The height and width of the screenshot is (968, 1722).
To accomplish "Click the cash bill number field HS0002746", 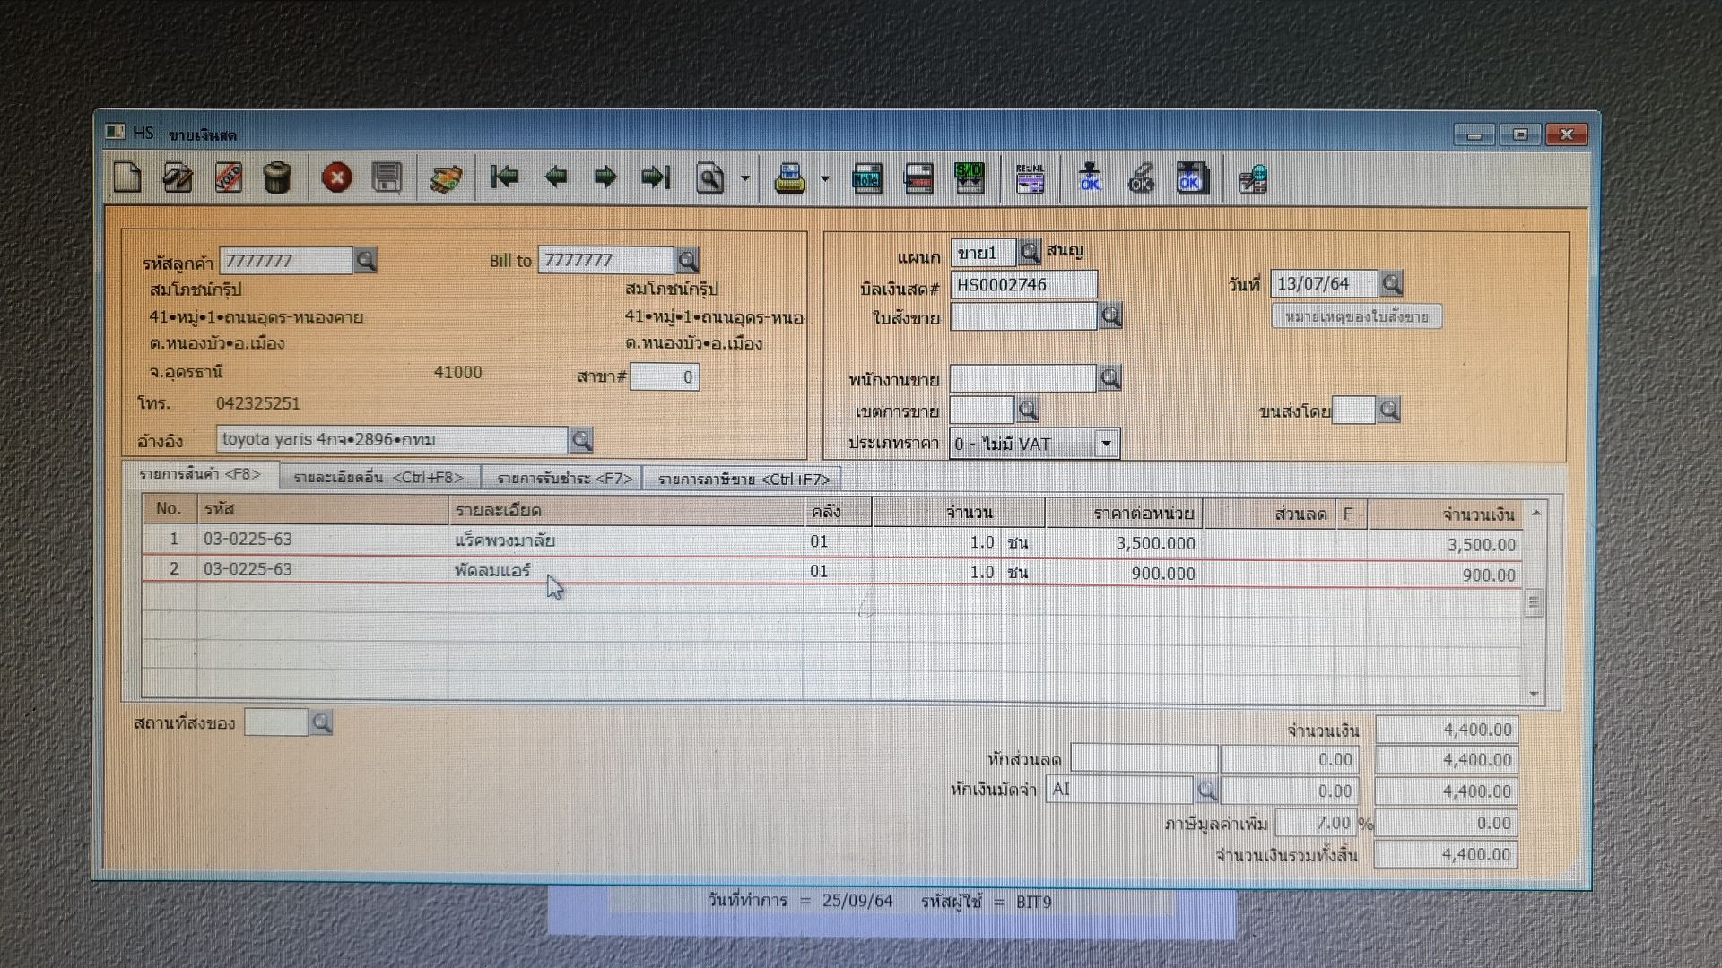I will [x=1023, y=285].
